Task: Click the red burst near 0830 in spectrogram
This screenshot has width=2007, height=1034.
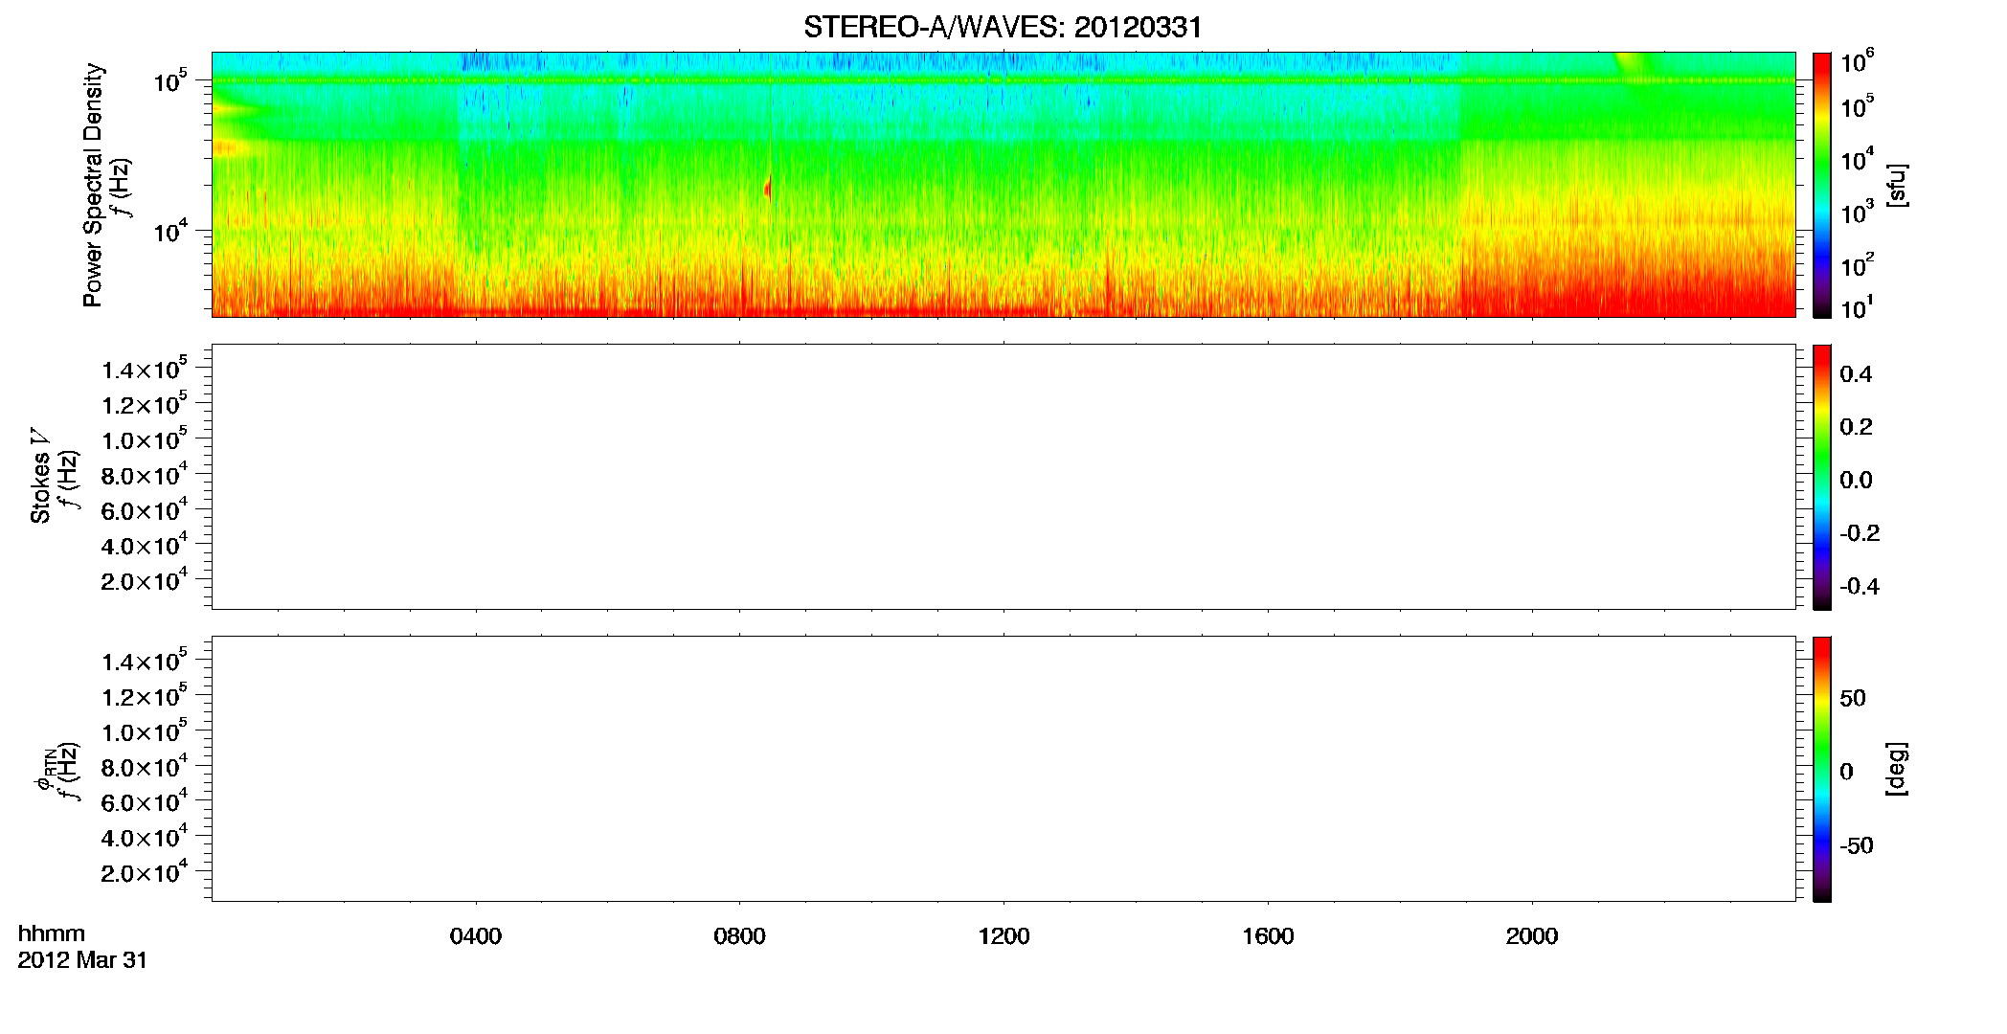Action: point(768,188)
